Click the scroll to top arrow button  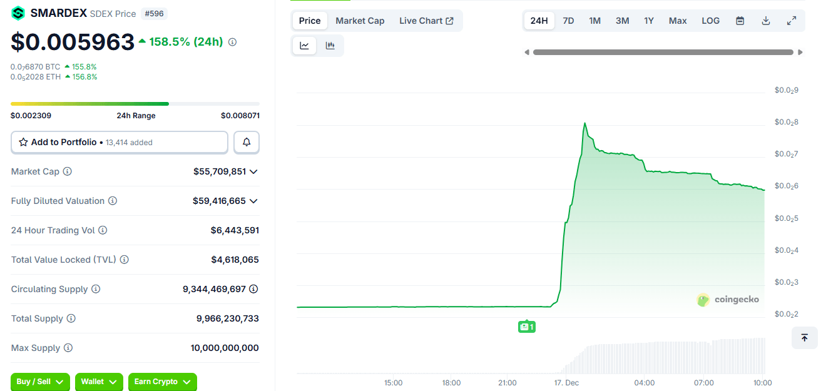point(805,338)
